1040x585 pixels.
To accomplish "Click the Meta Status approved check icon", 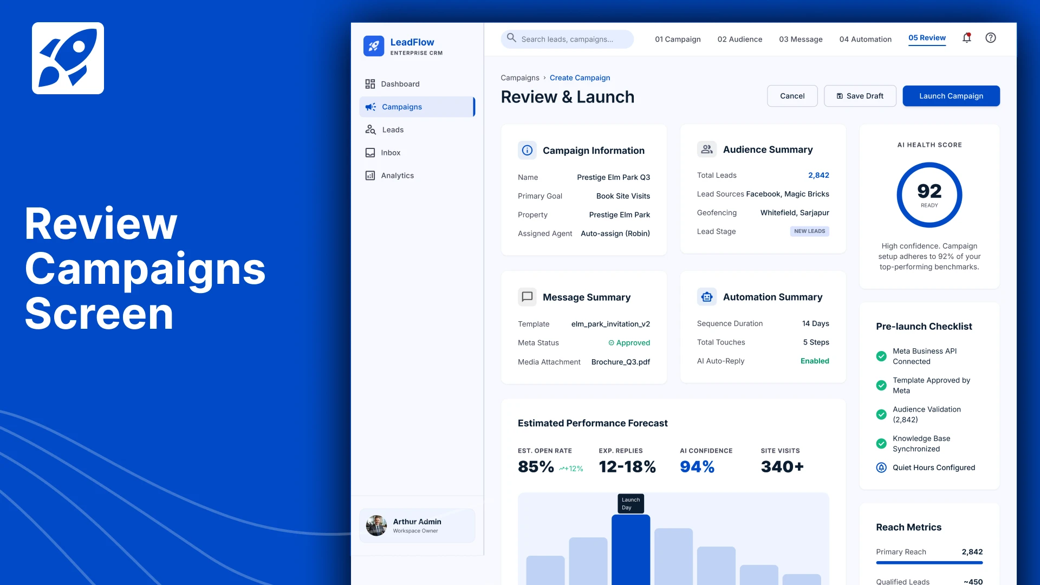I will point(611,343).
